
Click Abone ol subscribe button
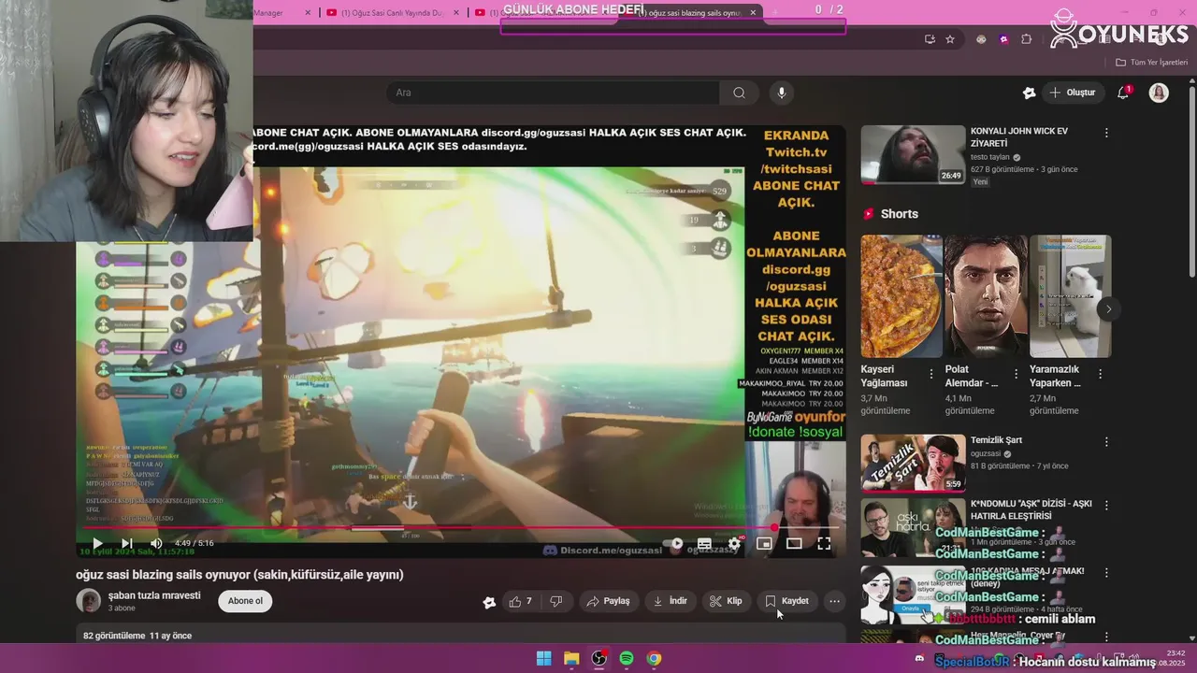tap(245, 601)
